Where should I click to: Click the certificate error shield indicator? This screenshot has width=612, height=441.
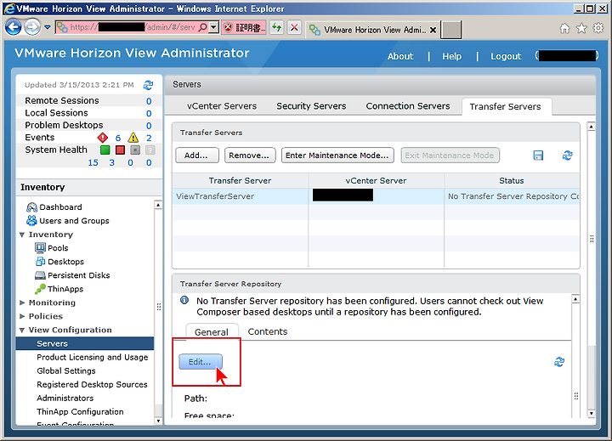pos(244,27)
